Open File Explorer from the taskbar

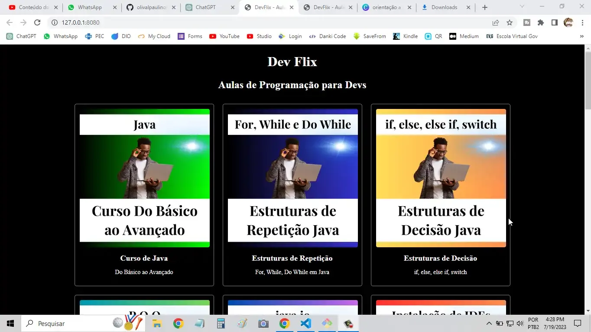tap(157, 323)
